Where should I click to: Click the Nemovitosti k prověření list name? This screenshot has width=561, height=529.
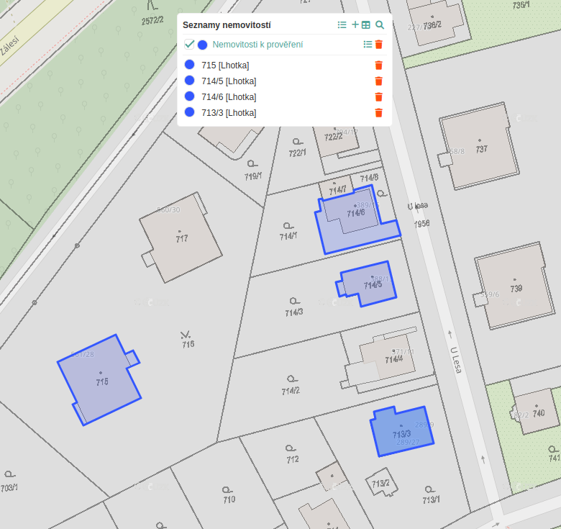click(x=257, y=45)
